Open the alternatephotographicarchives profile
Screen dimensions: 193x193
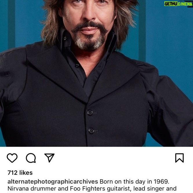click(x=53, y=182)
